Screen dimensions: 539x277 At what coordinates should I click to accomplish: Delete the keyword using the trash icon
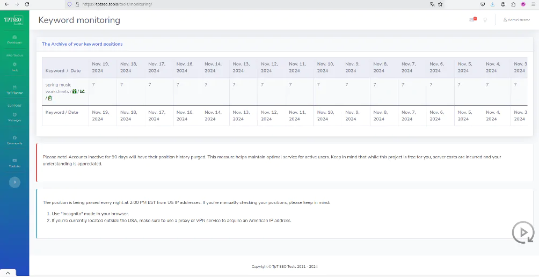[x=50, y=98]
